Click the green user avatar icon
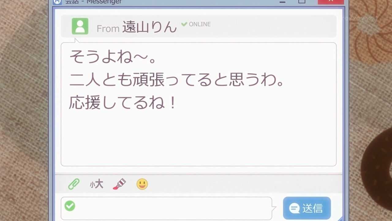 (80, 26)
